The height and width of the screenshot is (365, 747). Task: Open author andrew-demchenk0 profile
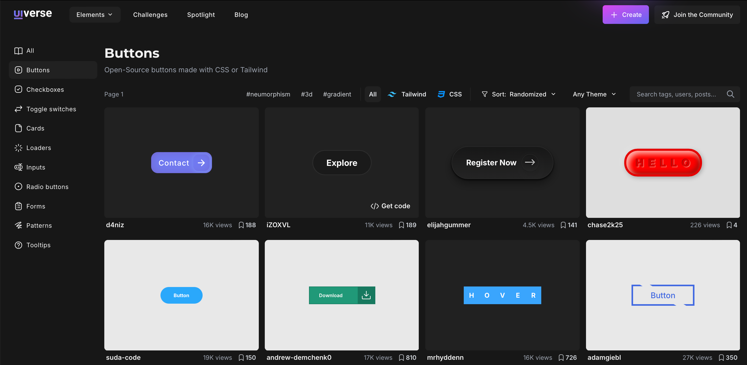pos(299,357)
